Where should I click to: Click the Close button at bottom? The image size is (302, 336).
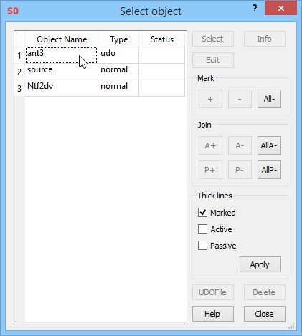point(265,314)
